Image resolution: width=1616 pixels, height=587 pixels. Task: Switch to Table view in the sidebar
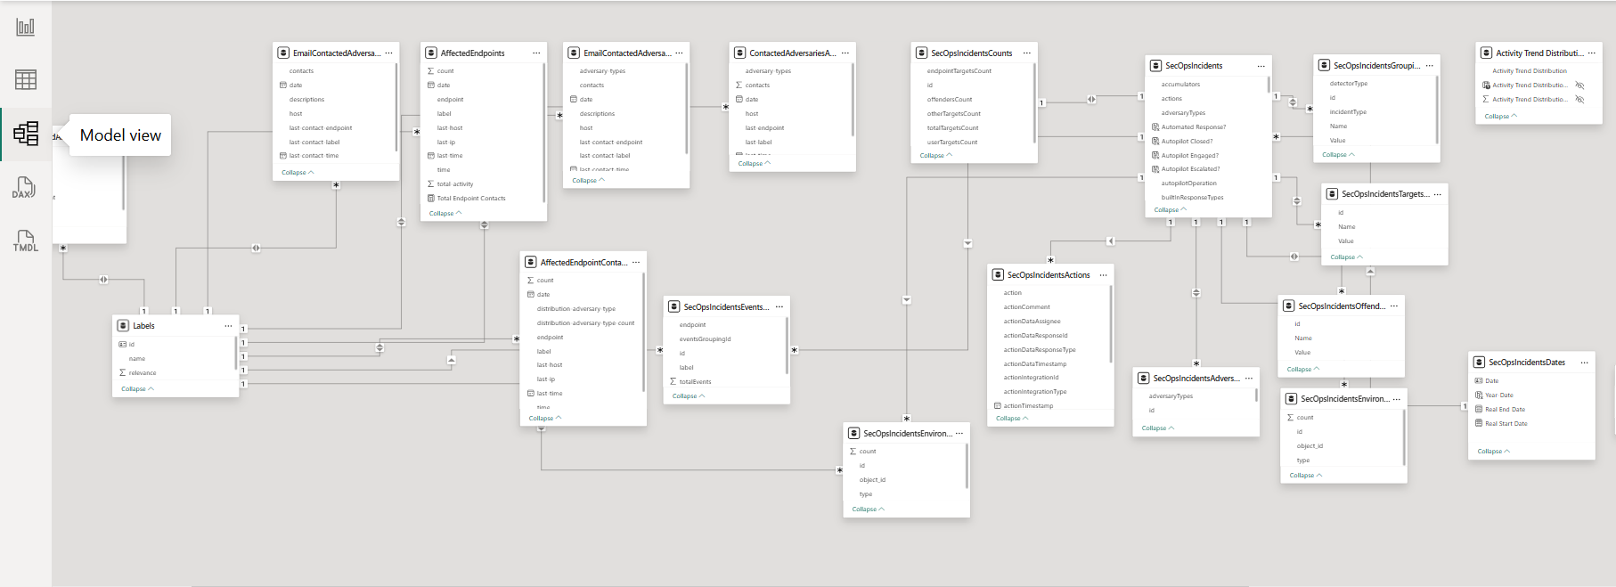click(x=25, y=79)
